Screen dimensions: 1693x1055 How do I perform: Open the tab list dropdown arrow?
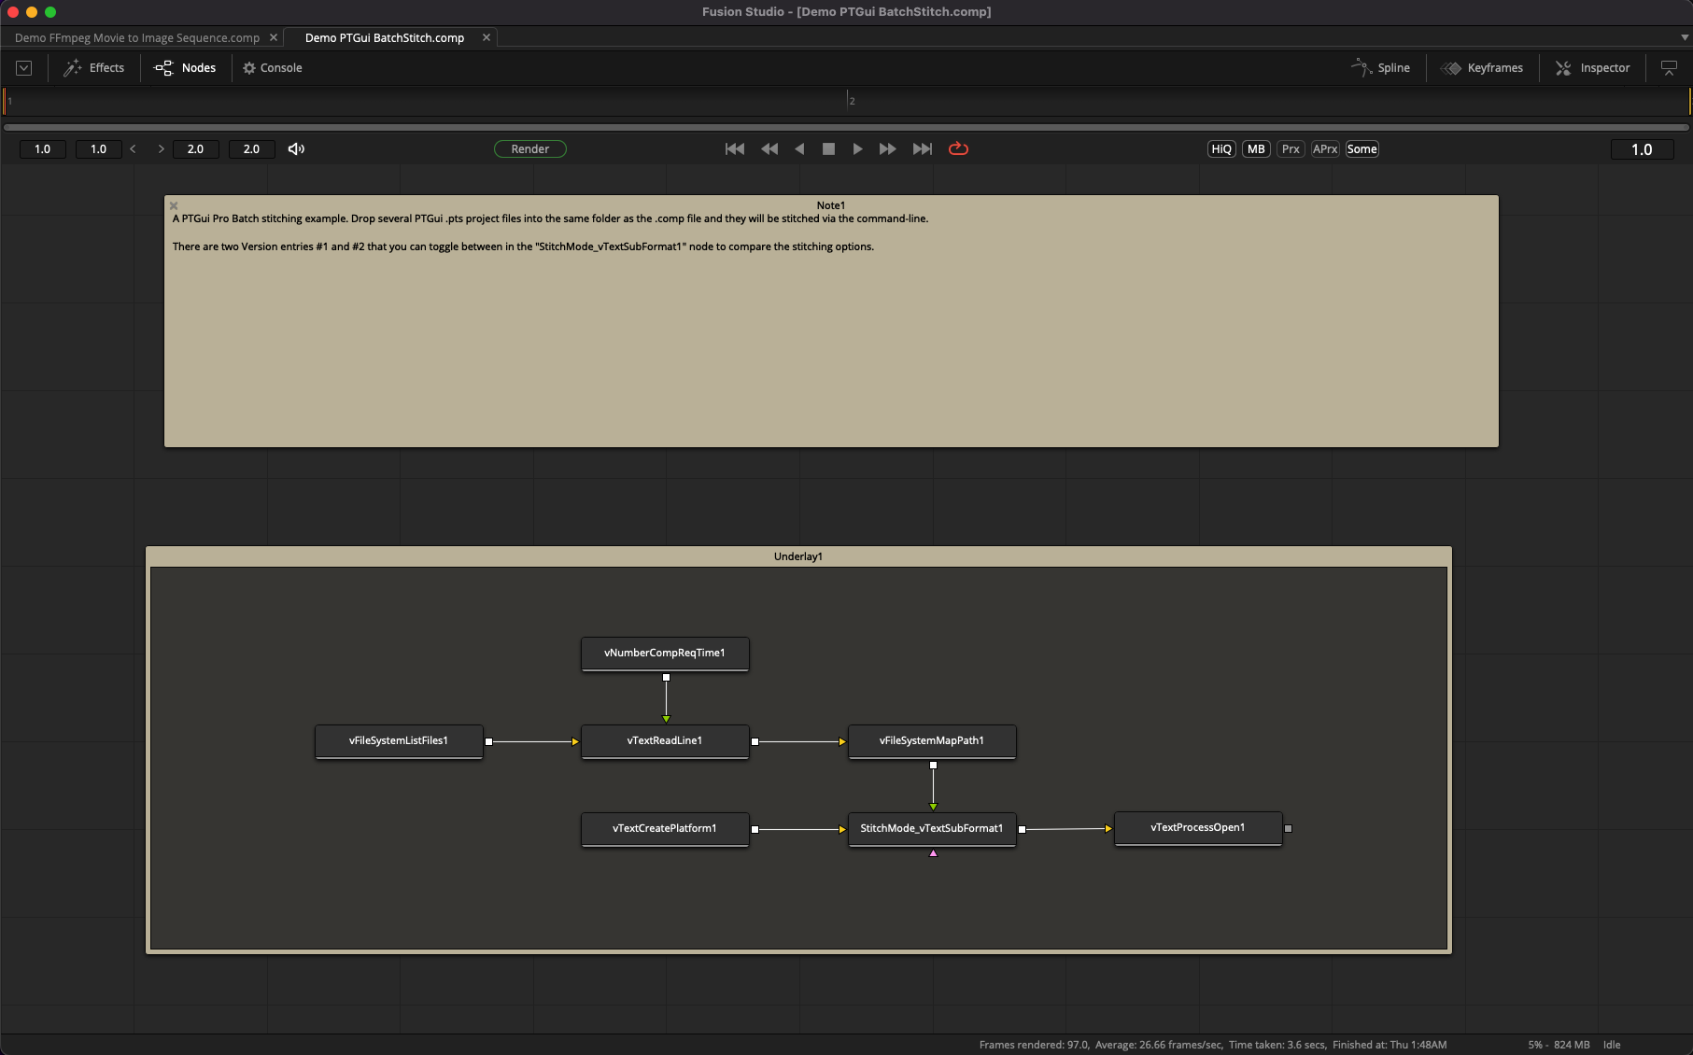(x=1685, y=38)
